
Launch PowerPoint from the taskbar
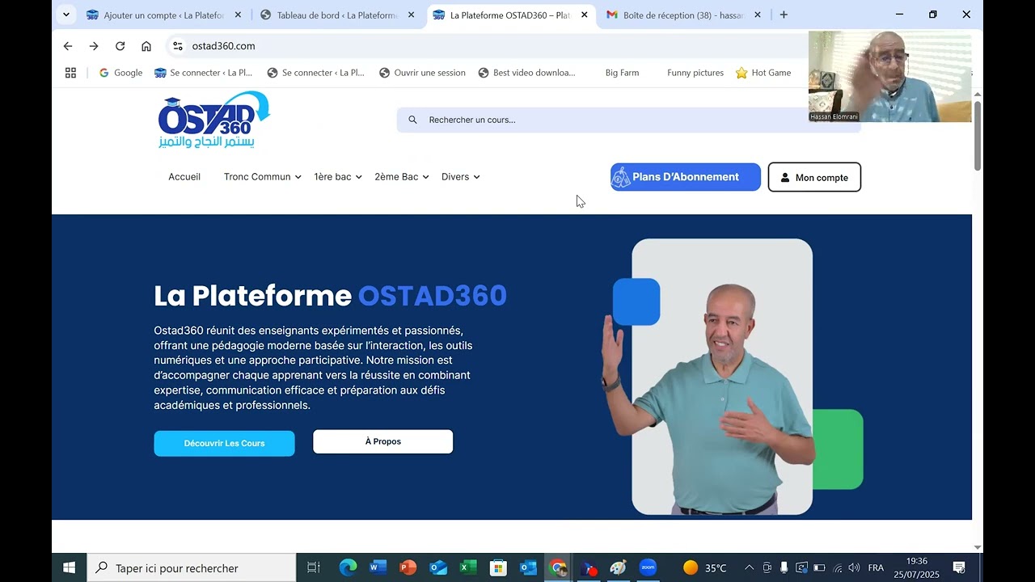click(x=408, y=567)
